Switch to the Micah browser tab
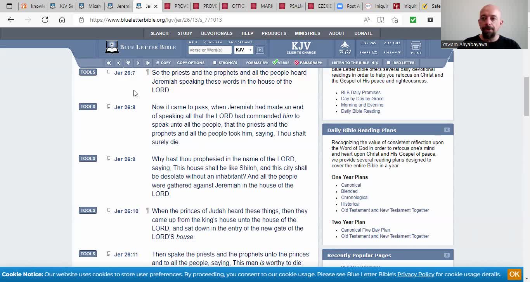This screenshot has width=530, height=282. coord(90,6)
